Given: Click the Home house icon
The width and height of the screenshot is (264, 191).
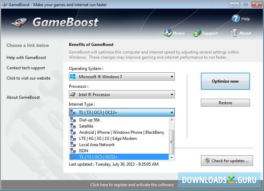Looking at the screenshot, I should [x=168, y=33].
